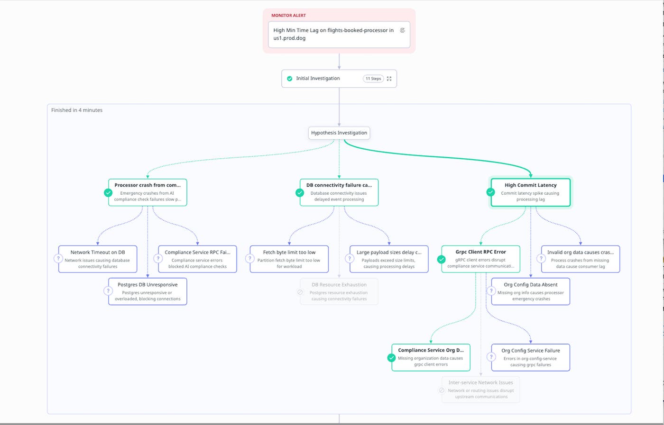Click the green check on High Commit Latency

coord(491,192)
